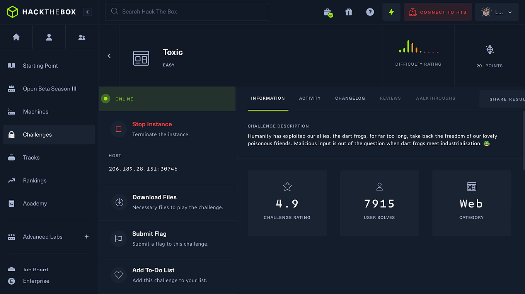
Task: Click CONNECT TO HTB
Action: (x=437, y=12)
